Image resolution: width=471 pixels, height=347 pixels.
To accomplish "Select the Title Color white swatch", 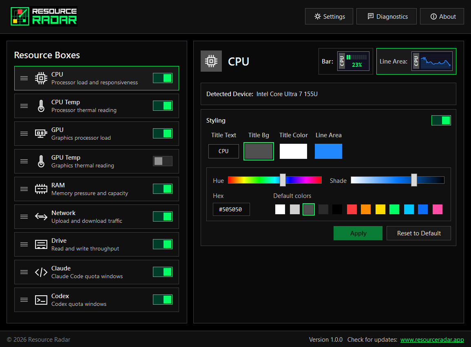I will click(x=294, y=151).
